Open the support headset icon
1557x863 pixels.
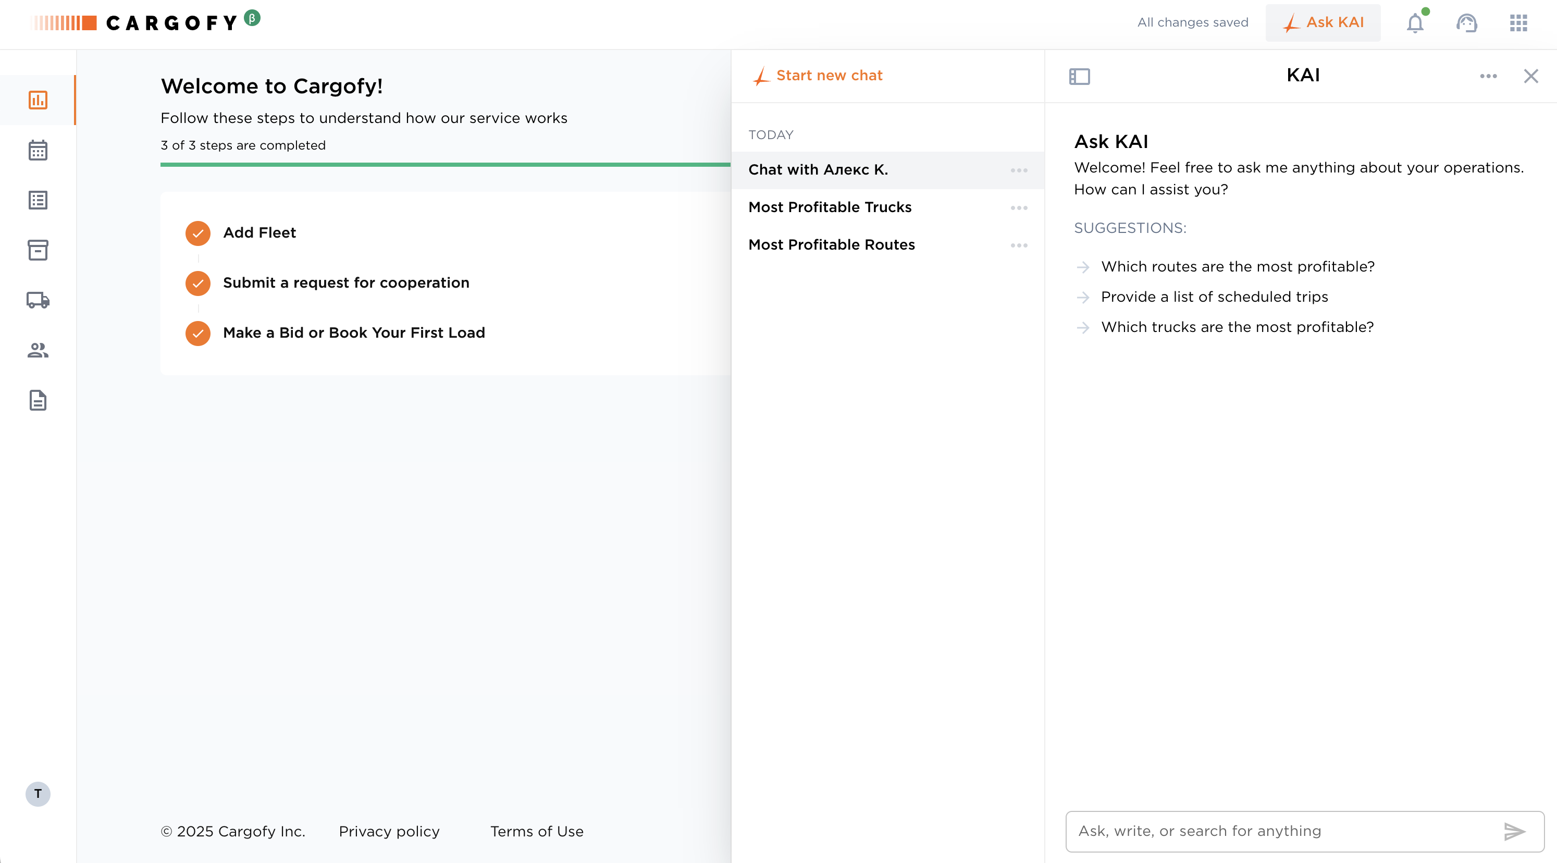1466,23
